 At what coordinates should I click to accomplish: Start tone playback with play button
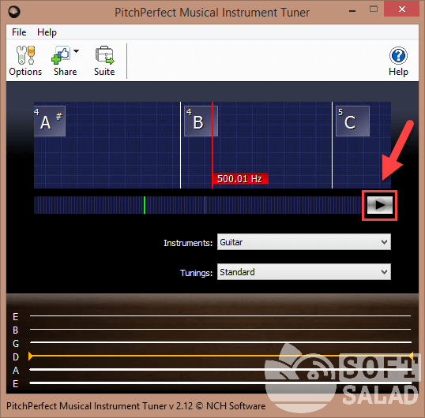pos(379,205)
